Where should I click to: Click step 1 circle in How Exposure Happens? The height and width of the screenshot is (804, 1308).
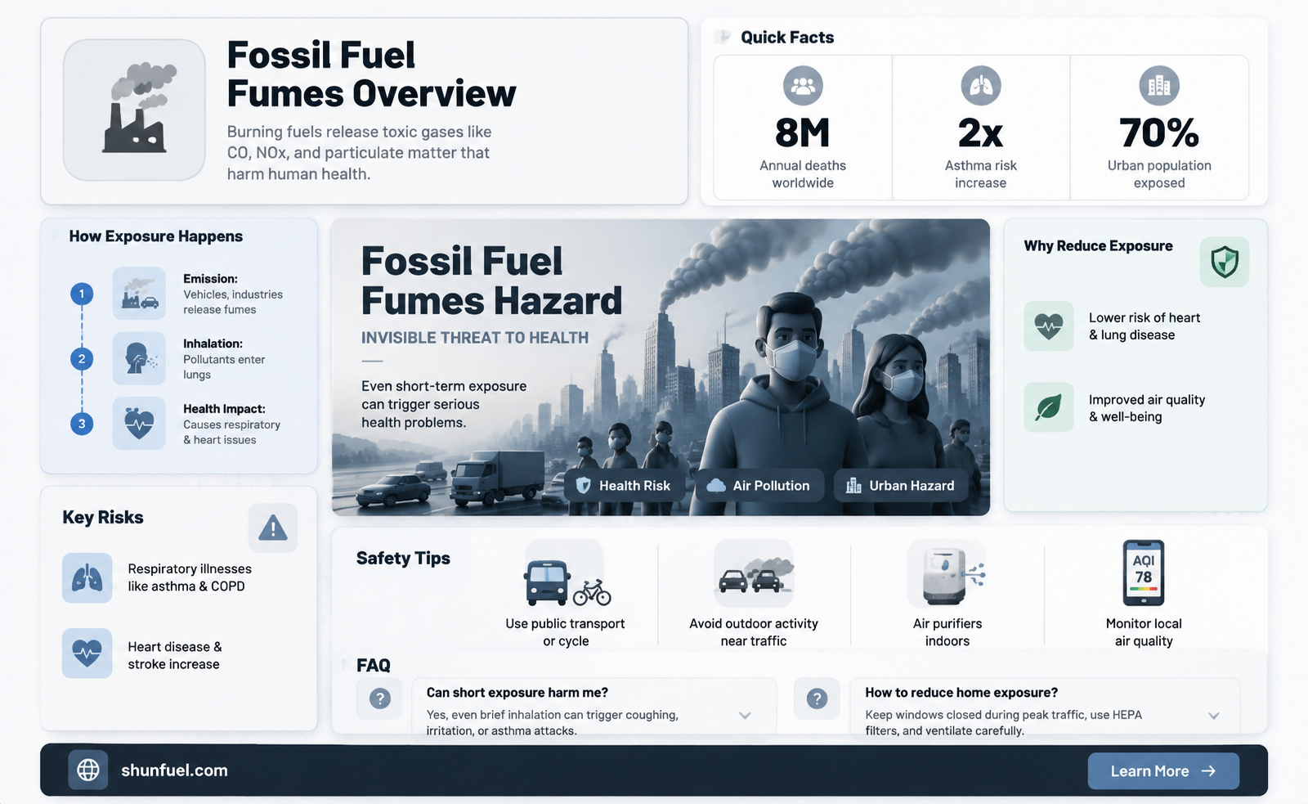(82, 294)
